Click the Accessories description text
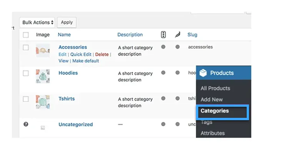 pyautogui.click(x=135, y=51)
